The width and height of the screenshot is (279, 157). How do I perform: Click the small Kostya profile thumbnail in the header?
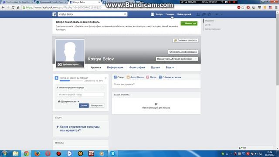(153, 14)
